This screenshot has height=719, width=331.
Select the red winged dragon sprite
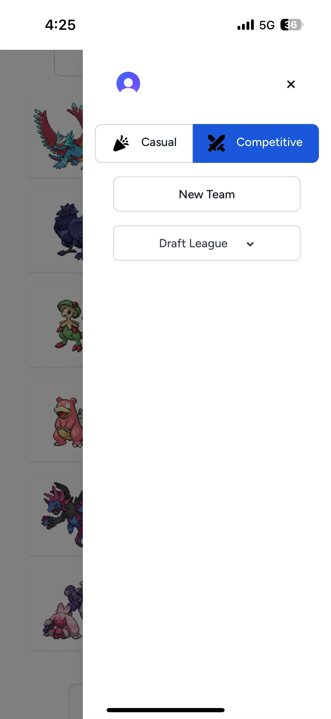(58, 136)
